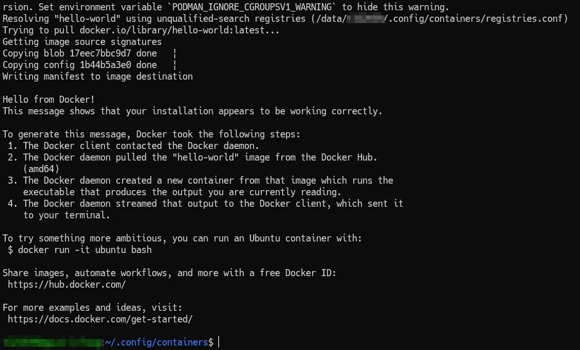
Task: Click step 3 about creating a new container
Action: coord(208,180)
